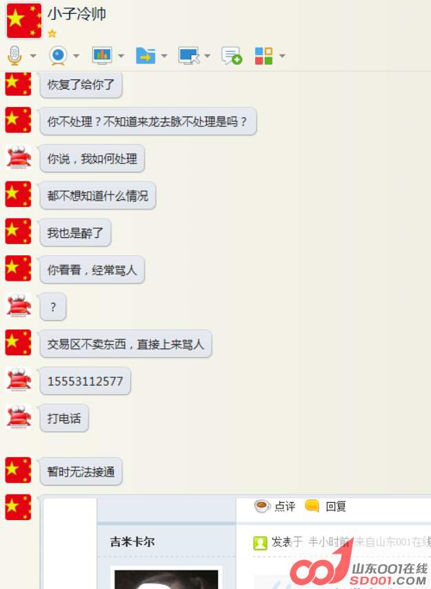The image size is (431, 589).
Task: Click contact name 小子冷帅
Action: point(77,14)
